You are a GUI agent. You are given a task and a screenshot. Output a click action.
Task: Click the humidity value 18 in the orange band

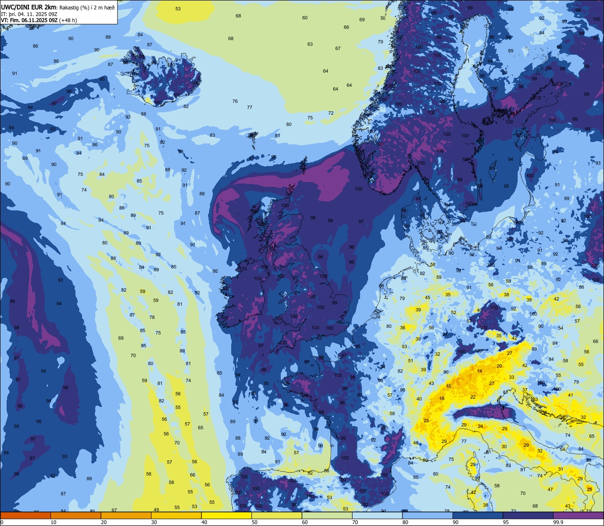click(x=442, y=399)
